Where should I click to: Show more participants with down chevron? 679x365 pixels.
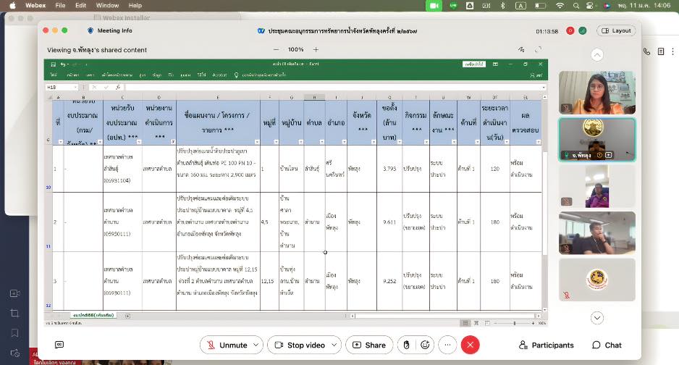(597, 318)
